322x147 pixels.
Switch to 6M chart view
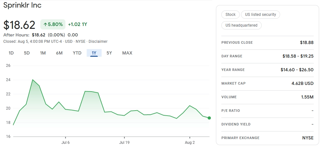pyautogui.click(x=59, y=53)
